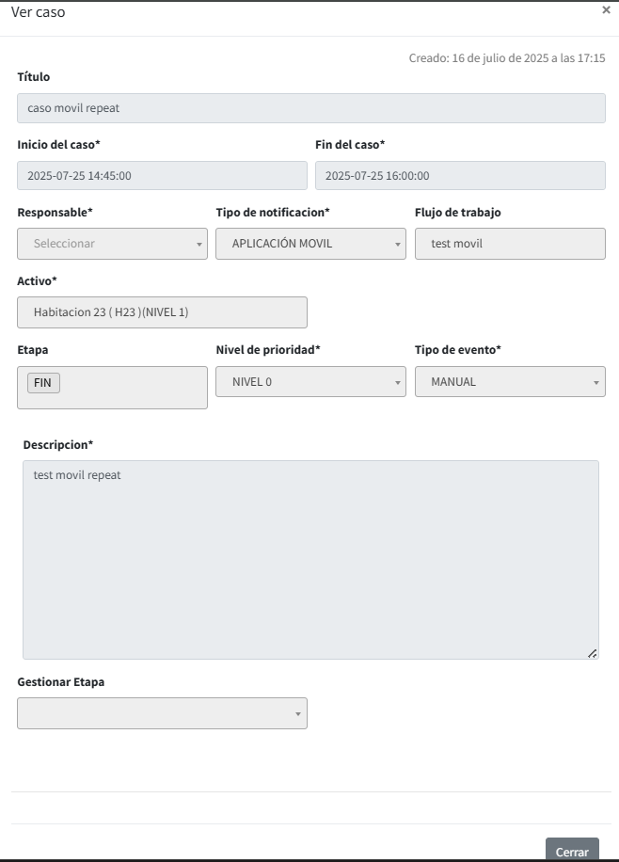Screen dimensions: 619x862
Task: Click the Nivel de prioridad arrow icon
Action: 398,383
